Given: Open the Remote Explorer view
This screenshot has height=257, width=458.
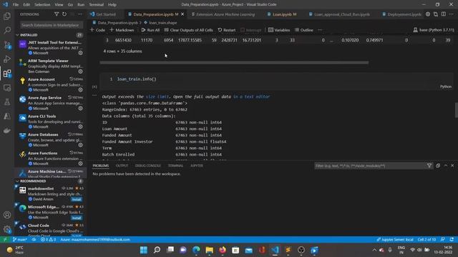Looking at the screenshot, I should click(7, 88).
